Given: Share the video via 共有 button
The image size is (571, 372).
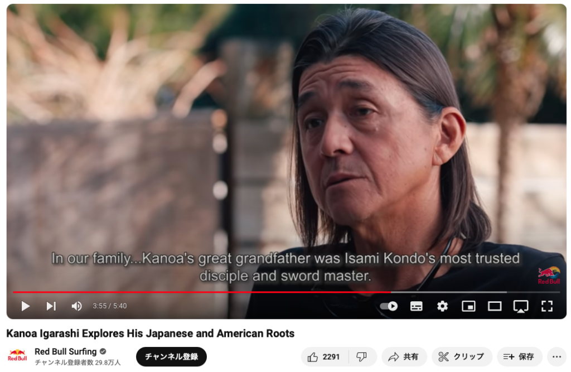Looking at the screenshot, I should pyautogui.click(x=404, y=357).
